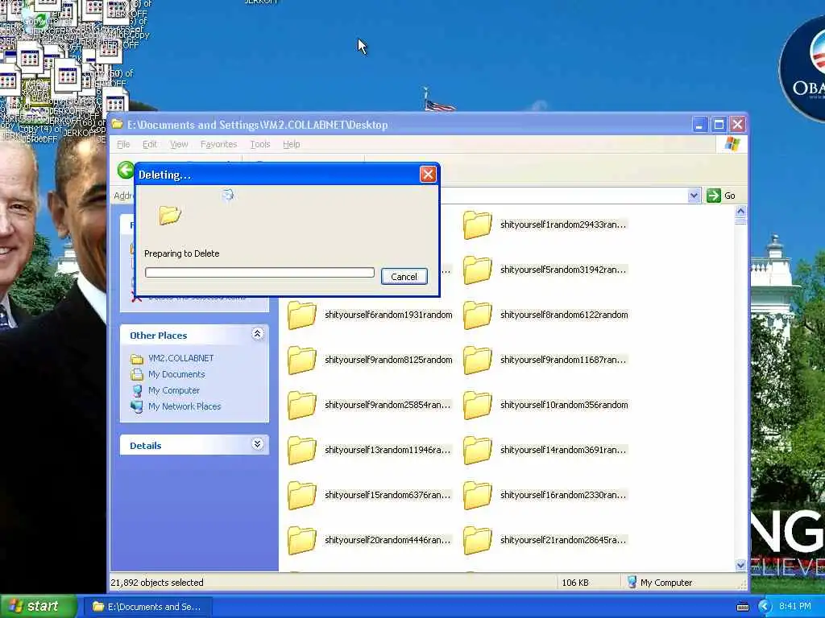Open the Edit menu
Screen dimensions: 825x618
click(x=149, y=144)
